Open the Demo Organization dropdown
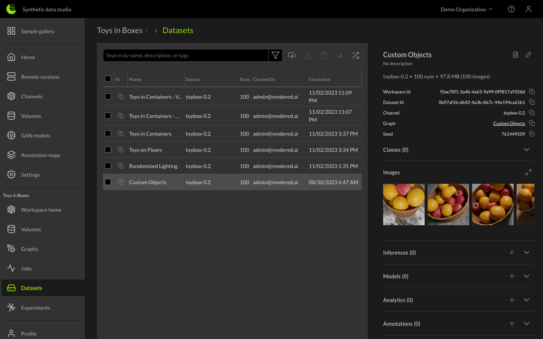 click(x=466, y=9)
